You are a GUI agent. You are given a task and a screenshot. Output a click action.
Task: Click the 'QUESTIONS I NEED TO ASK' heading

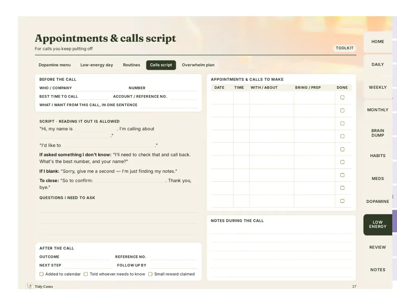(x=67, y=198)
